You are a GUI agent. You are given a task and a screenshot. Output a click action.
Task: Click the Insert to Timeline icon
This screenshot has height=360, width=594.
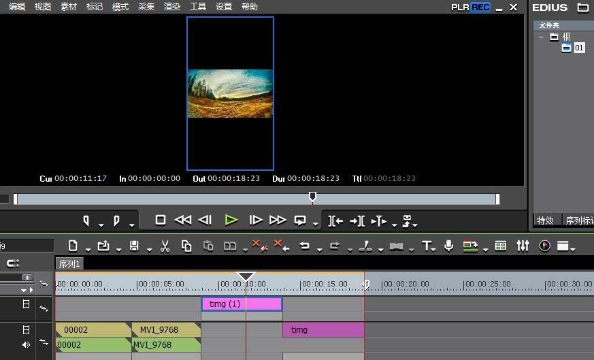point(335,221)
